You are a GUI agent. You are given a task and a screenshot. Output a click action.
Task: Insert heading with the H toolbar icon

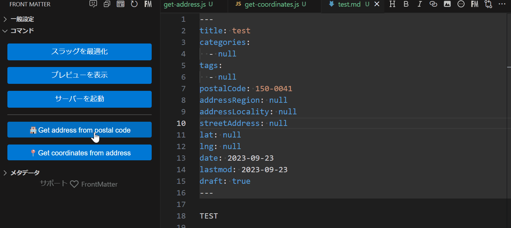(x=392, y=4)
